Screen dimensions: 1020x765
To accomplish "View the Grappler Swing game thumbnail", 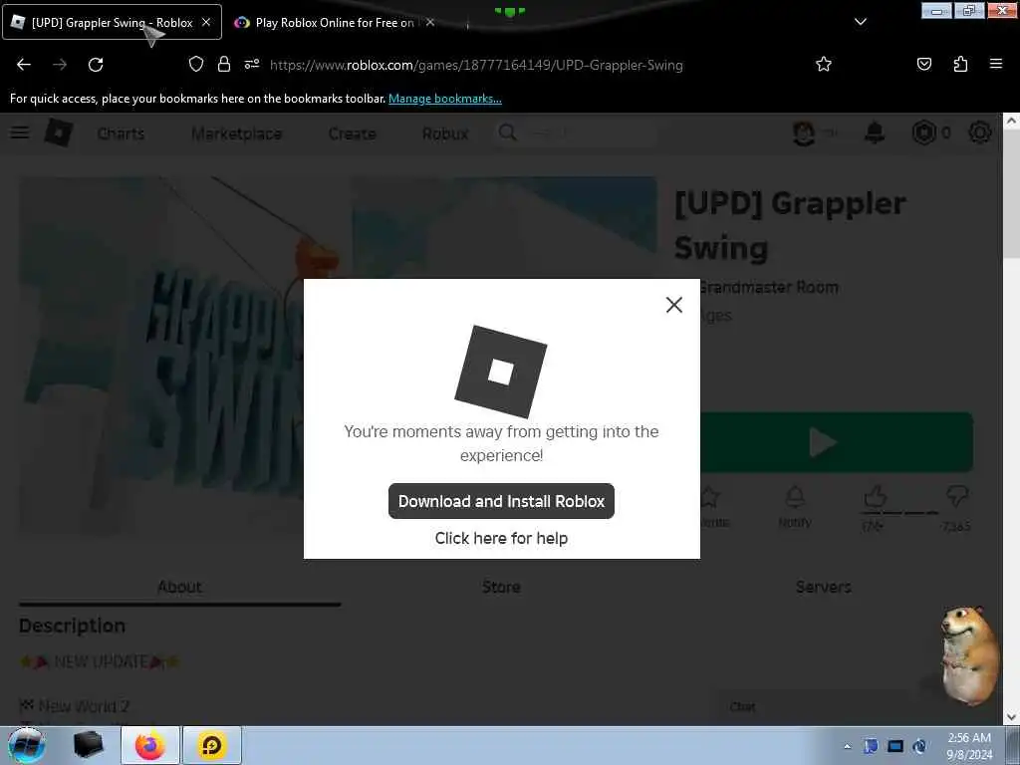I will coord(161,355).
